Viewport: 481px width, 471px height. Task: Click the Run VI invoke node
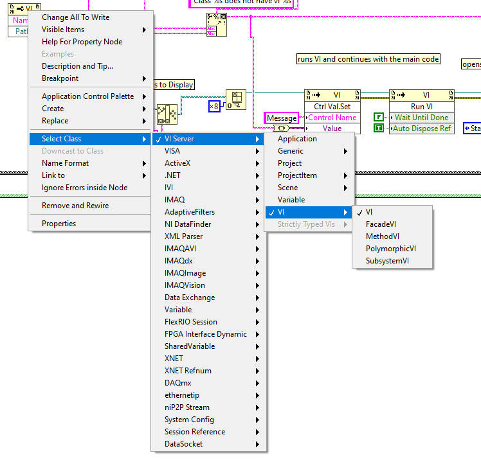421,106
